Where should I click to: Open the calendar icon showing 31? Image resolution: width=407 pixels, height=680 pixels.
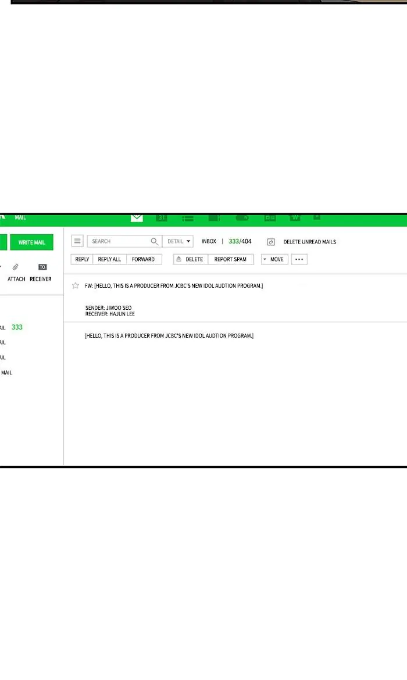coord(162,217)
